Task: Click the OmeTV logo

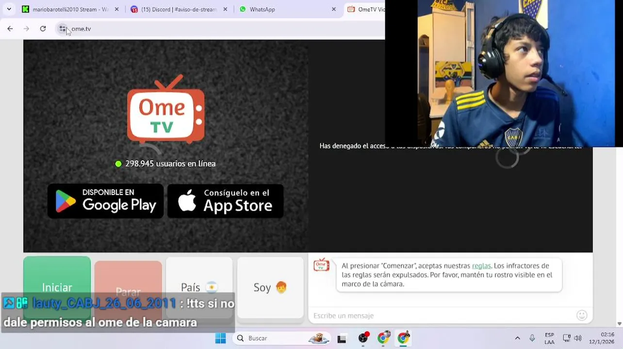Action: [x=166, y=109]
